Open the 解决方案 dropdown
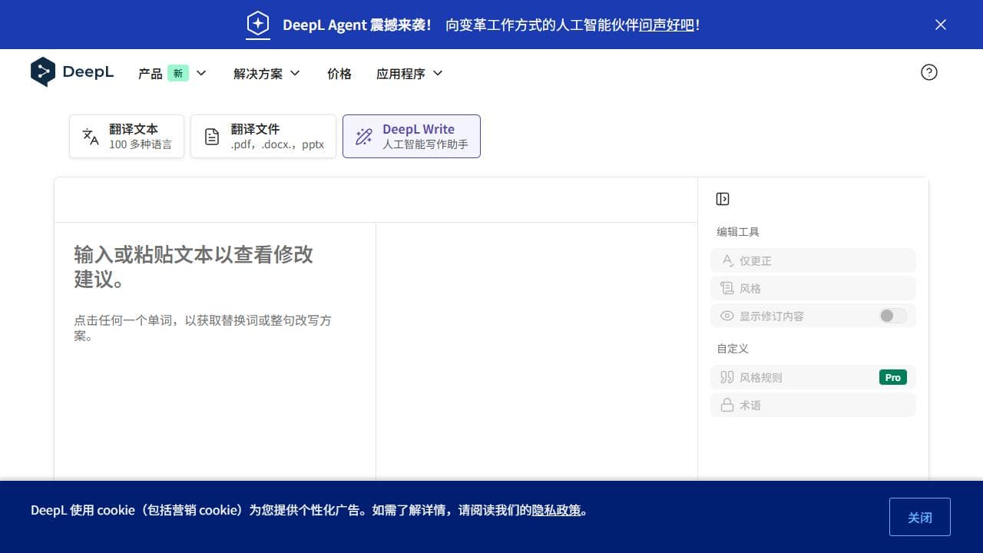 click(265, 73)
